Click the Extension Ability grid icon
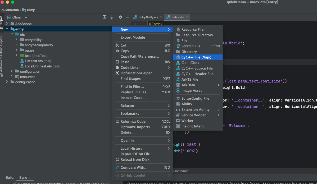 178,109
